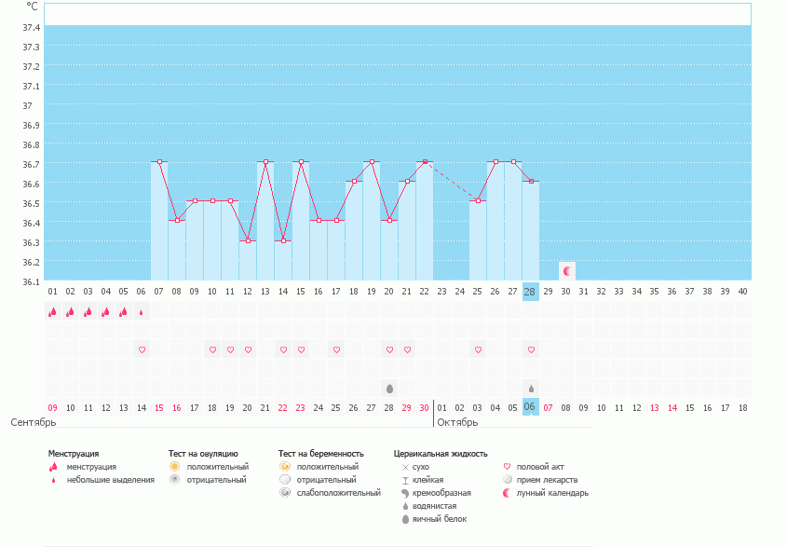Screen dimensions: 787x547
Task: Click the 'Октябрь' month label
Action: click(457, 422)
